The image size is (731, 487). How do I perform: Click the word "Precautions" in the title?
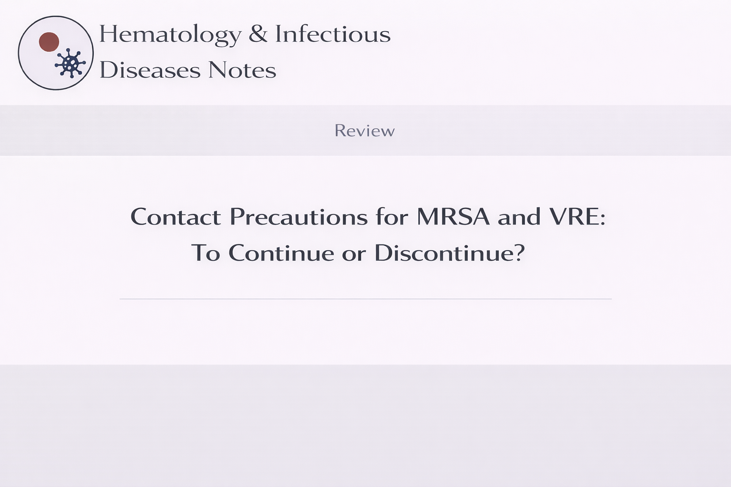coord(298,217)
